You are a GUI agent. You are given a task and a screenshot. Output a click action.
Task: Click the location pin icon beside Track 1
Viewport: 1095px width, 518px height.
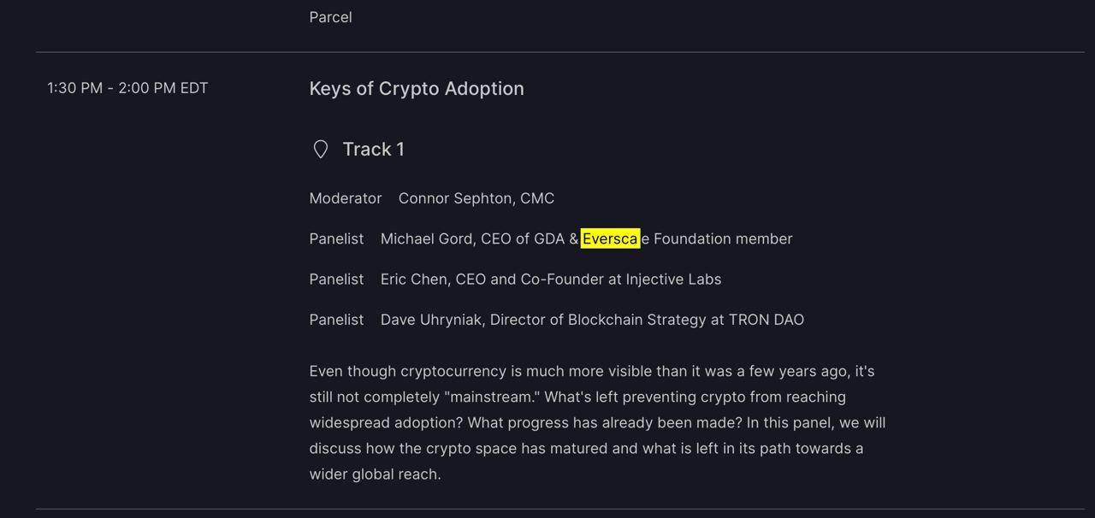tap(320, 150)
